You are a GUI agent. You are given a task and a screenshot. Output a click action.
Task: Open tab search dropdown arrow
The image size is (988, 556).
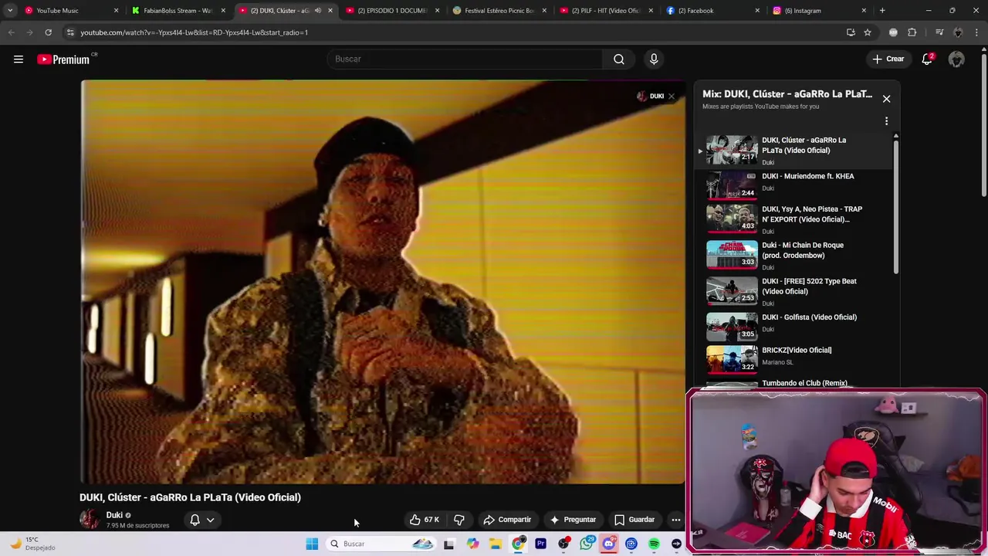9,11
